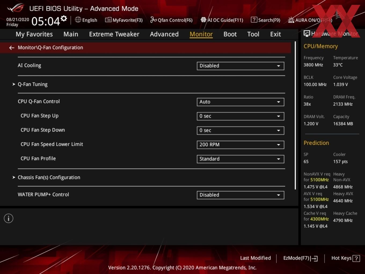This screenshot has width=365, height=274.
Task: Switch to EzMode(F7)
Action: pyautogui.click(x=301, y=258)
